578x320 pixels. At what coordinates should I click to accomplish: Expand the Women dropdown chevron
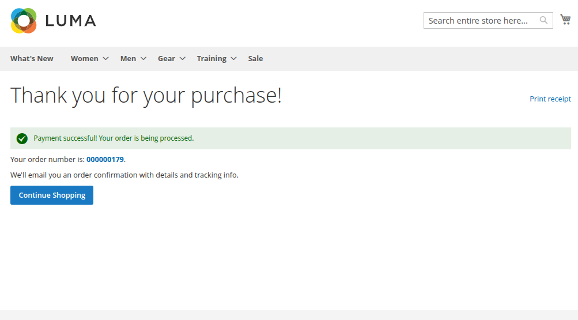click(106, 59)
